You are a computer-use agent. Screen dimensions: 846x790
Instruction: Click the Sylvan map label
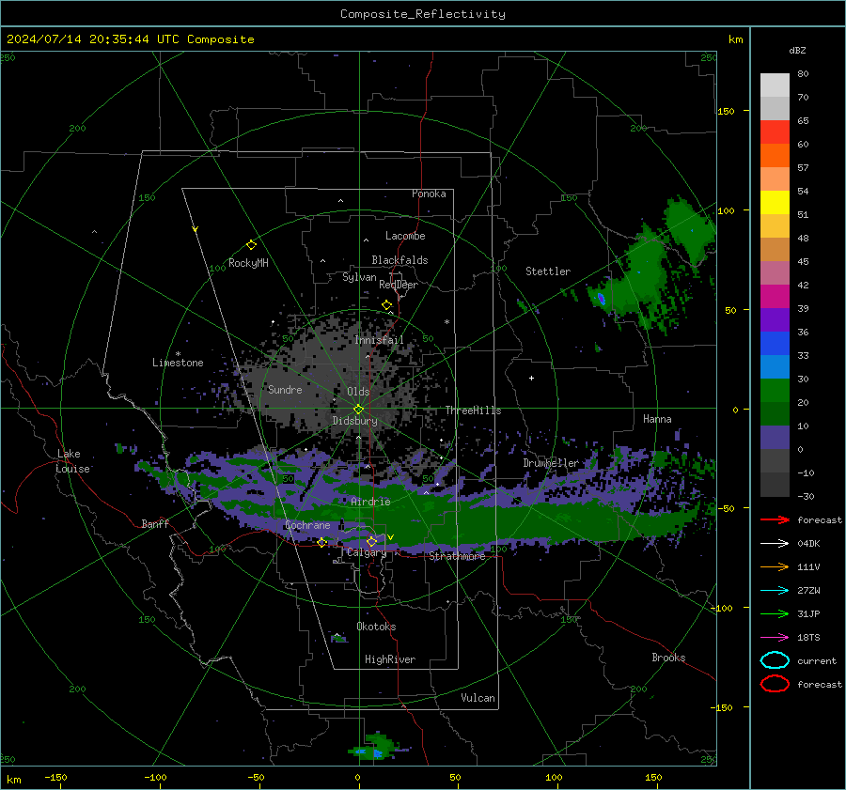click(359, 278)
